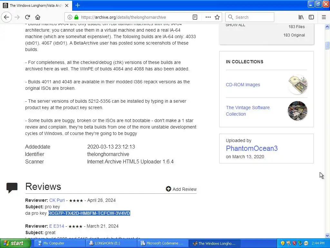Open the Library bookshelf icon

[301, 17]
